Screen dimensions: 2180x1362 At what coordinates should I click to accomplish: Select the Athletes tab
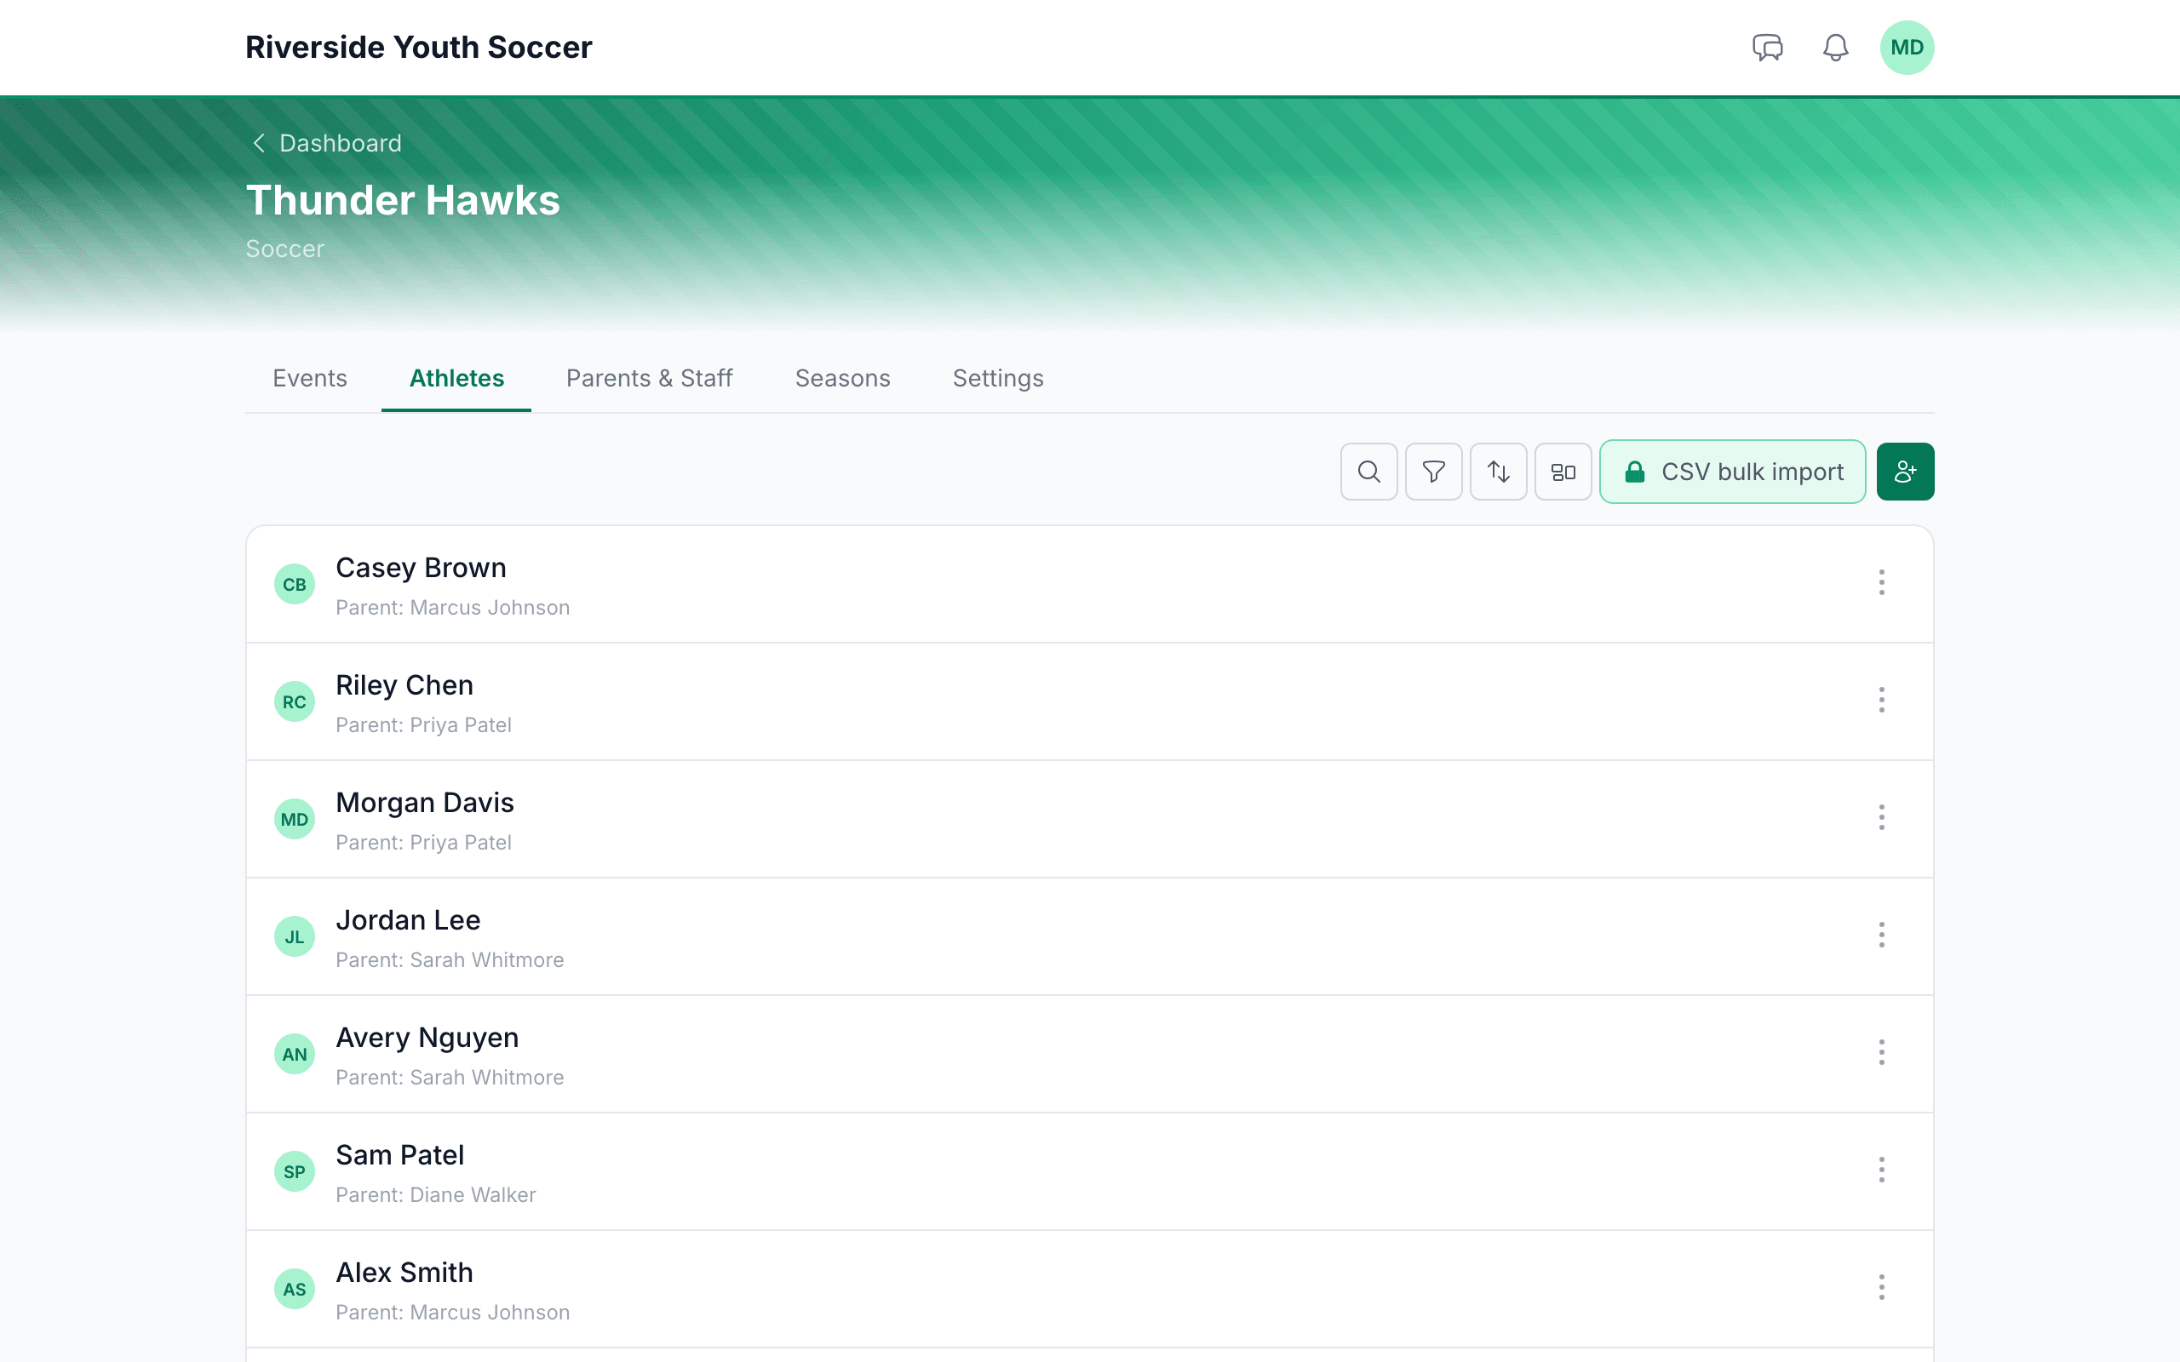[456, 378]
